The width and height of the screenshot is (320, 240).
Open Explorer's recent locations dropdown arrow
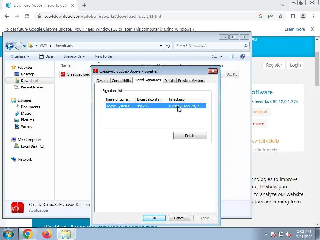tap(25, 46)
